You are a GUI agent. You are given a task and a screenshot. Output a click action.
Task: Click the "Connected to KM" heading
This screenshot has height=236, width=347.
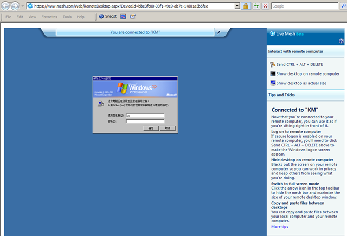coord(295,110)
